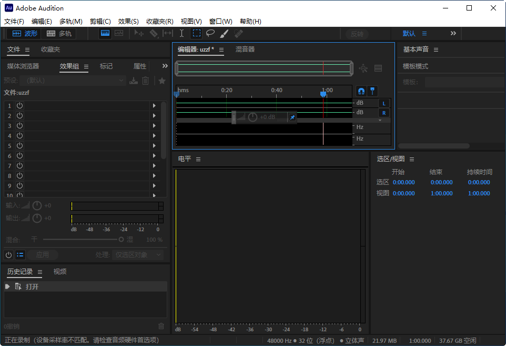Click the Apply effects button
506x346 pixels.
pyautogui.click(x=43, y=255)
